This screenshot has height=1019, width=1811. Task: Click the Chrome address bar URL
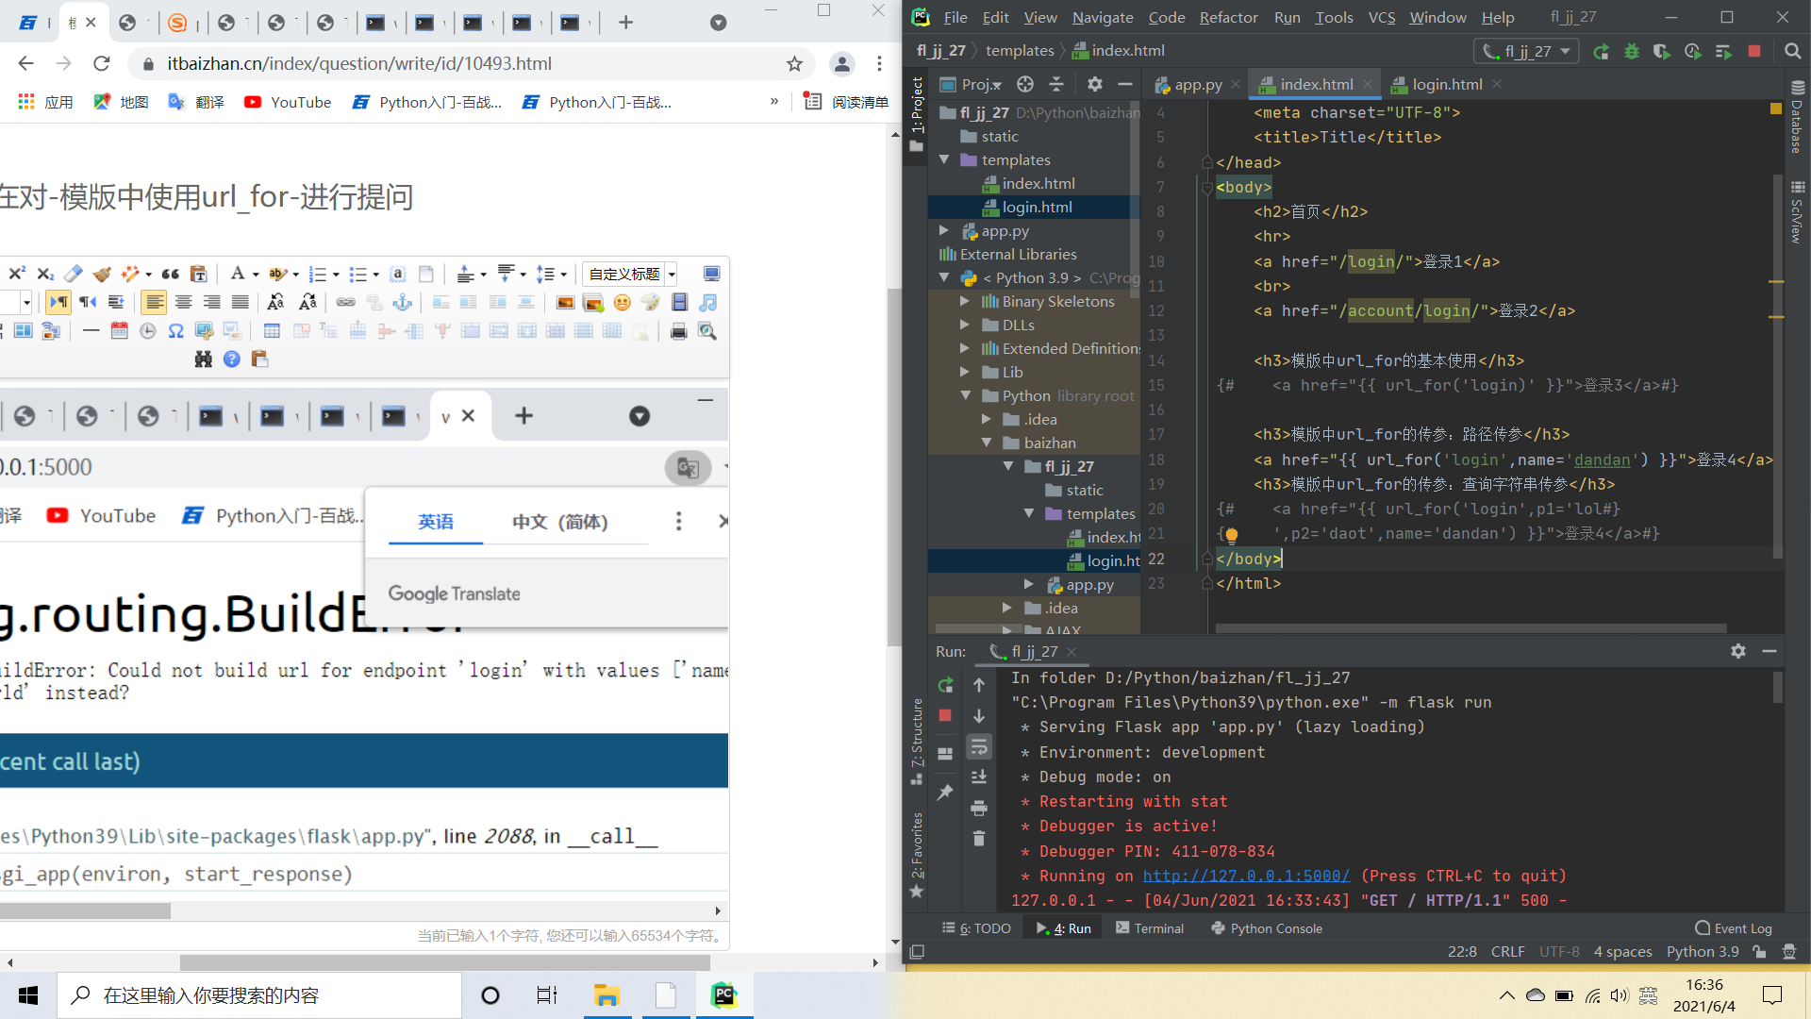[359, 63]
